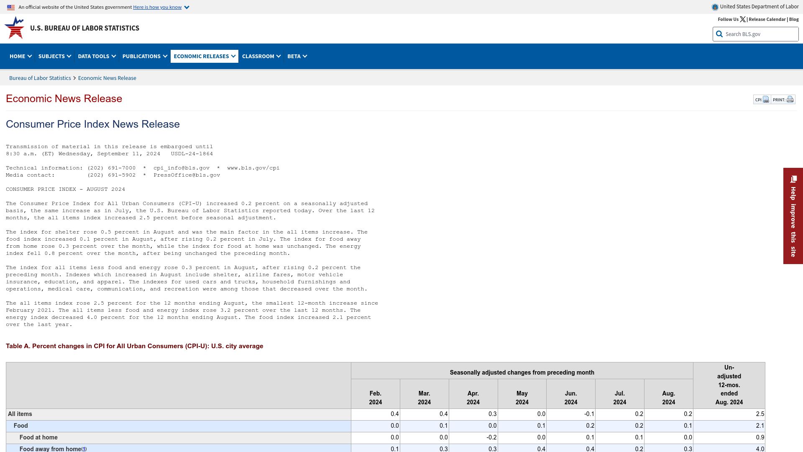Screen dimensions: 803x452
Task: Click footnote 1 on Food away from home
Action: tap(84, 449)
